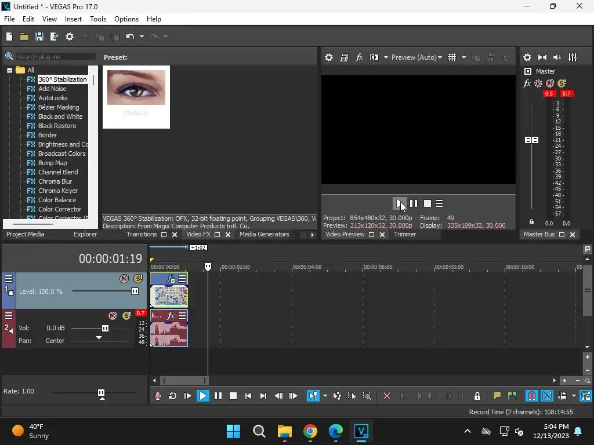Undo the last action
Viewport: 594px width, 445px height.
point(130,37)
